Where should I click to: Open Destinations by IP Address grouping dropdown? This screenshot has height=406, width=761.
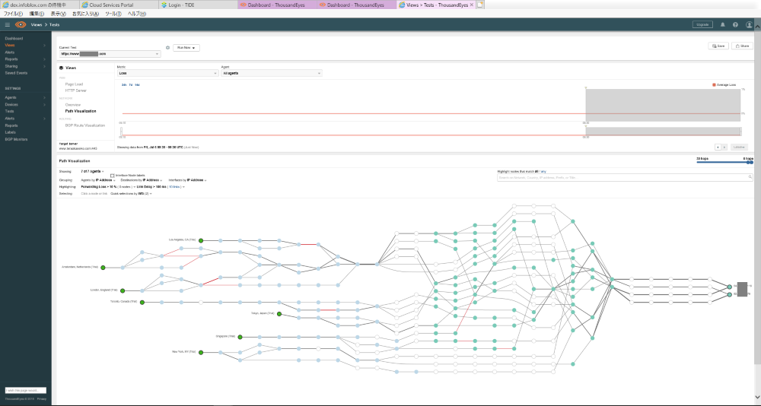click(142, 180)
